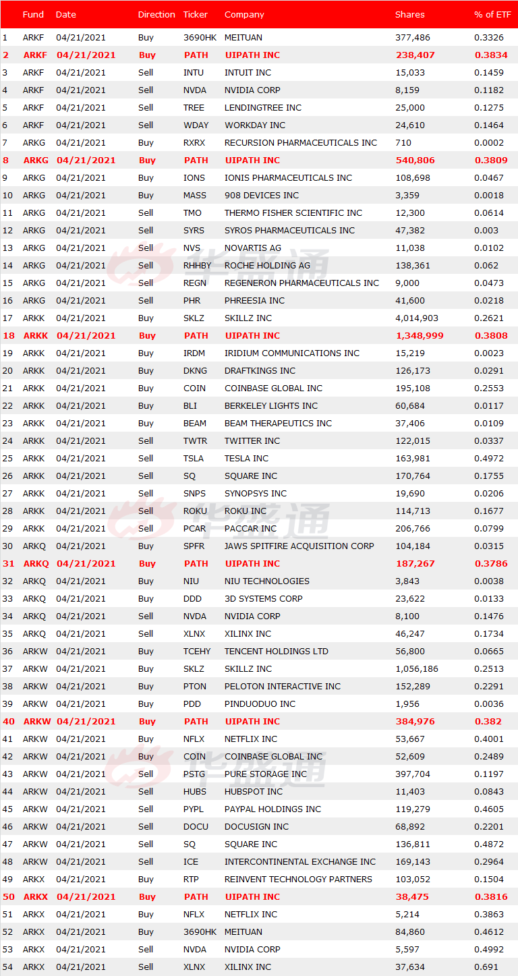Click the % of ETF column header

coord(493,14)
